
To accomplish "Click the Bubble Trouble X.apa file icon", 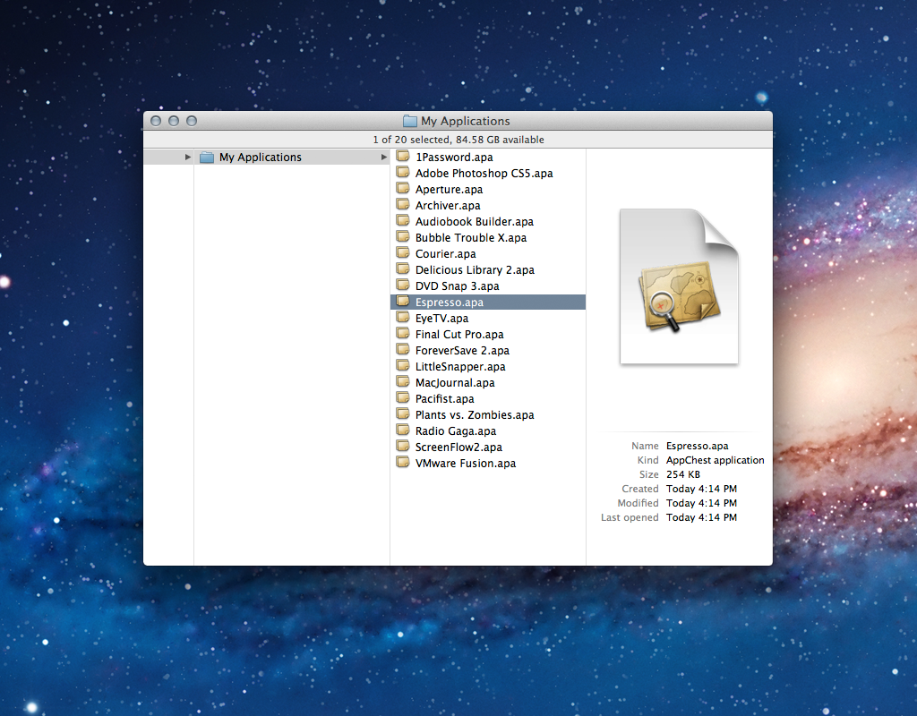I will click(403, 236).
